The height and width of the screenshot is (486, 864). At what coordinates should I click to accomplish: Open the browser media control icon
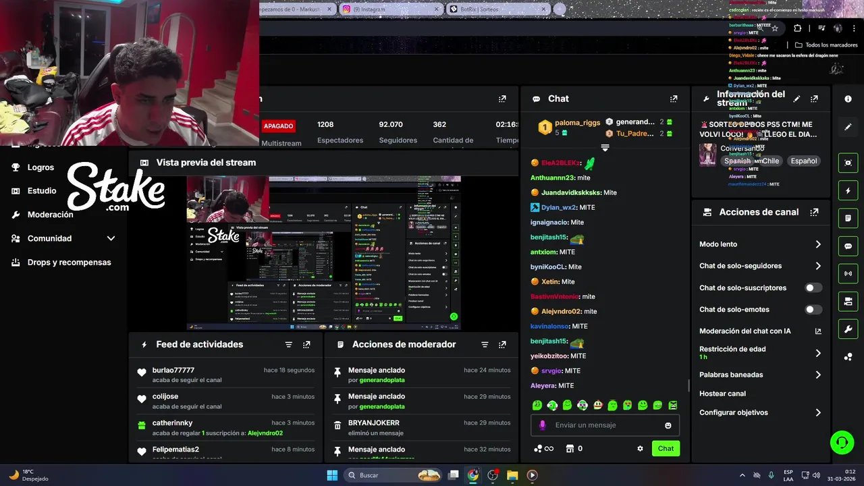[821, 28]
